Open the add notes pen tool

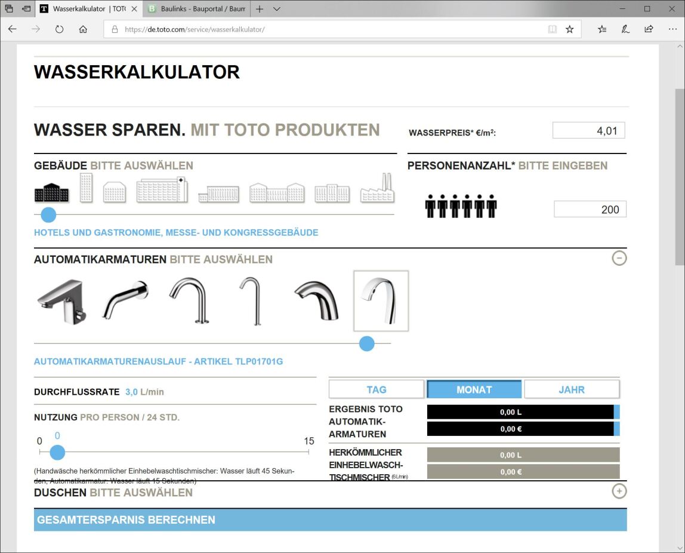pyautogui.click(x=625, y=29)
